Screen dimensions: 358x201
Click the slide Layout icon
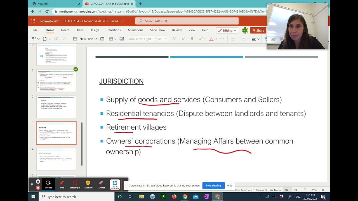coord(111,39)
